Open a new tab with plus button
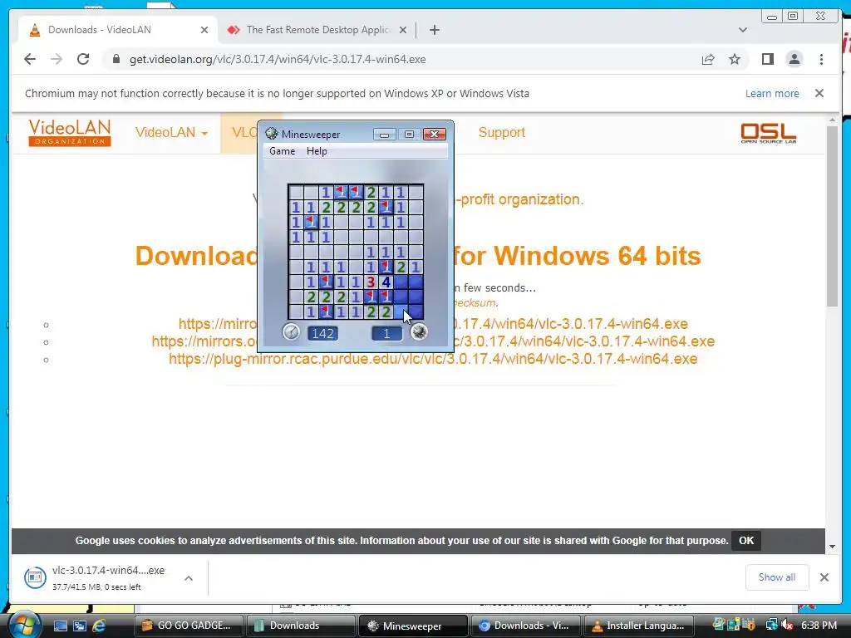Image resolution: width=851 pixels, height=638 pixels. 434,30
